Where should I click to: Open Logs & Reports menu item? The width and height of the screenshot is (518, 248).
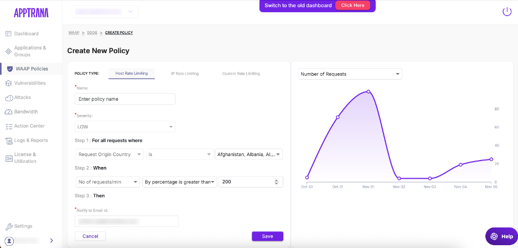coord(31,140)
